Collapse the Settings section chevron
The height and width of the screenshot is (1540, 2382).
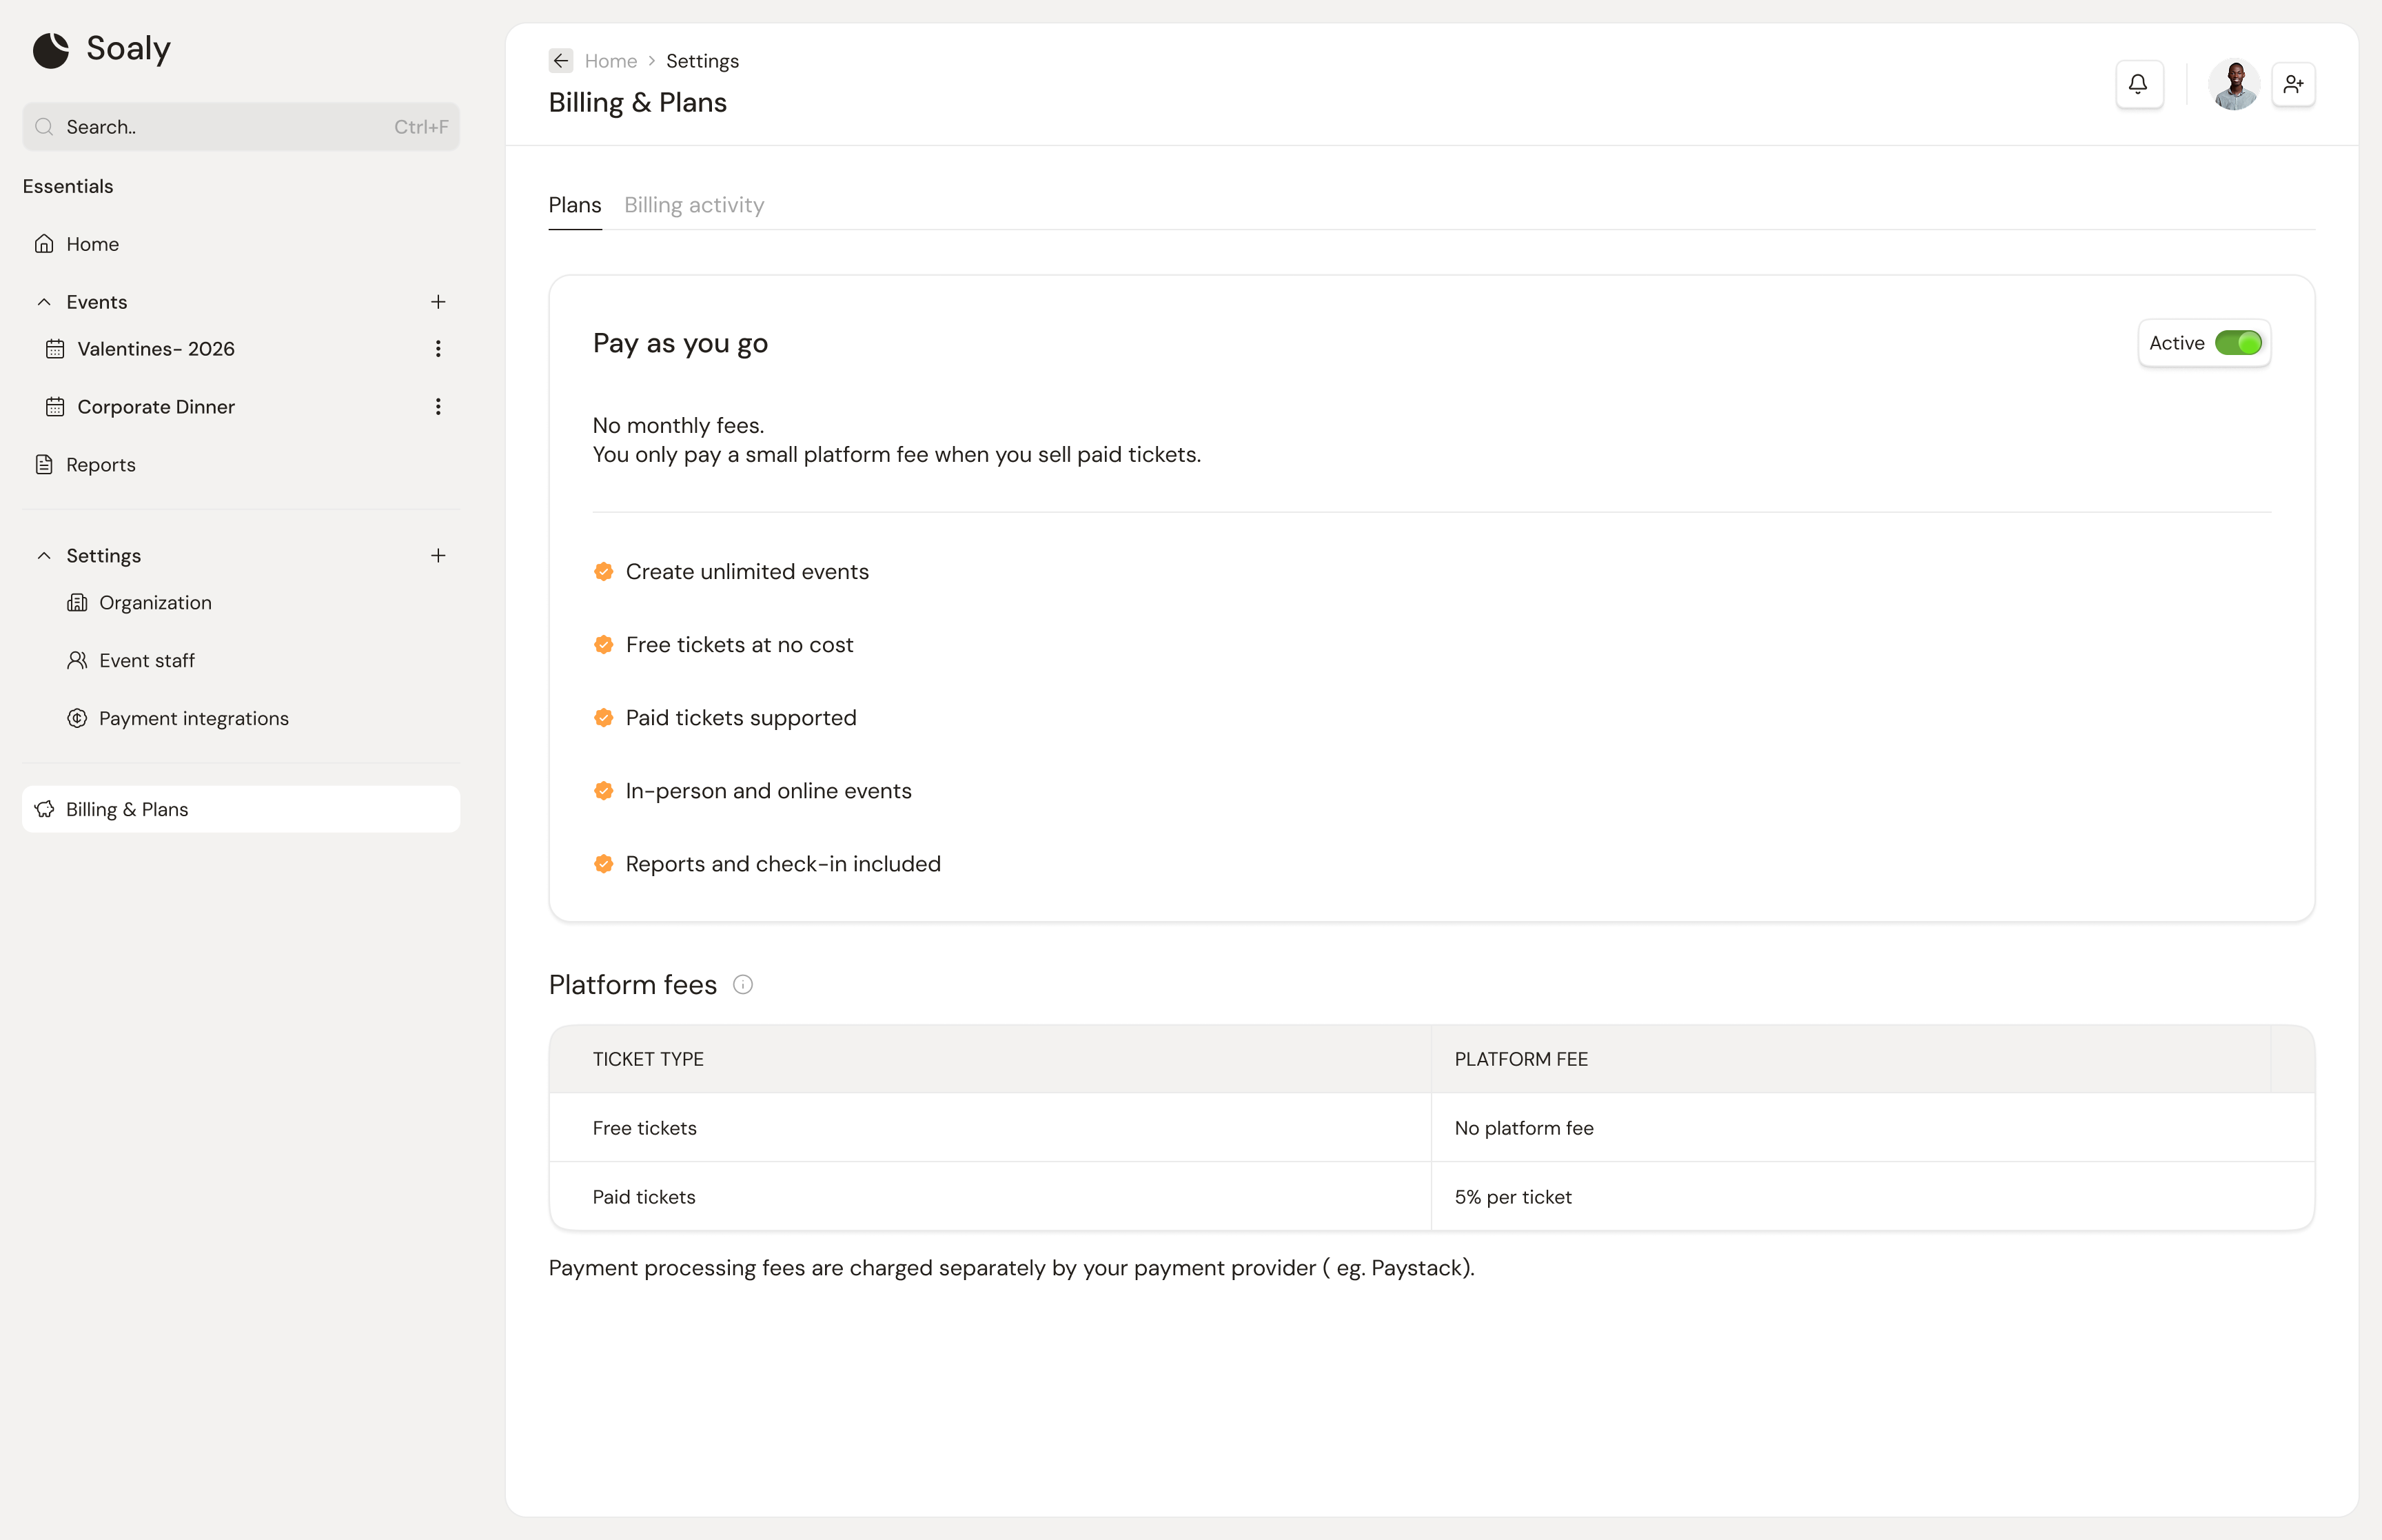pyautogui.click(x=44, y=556)
